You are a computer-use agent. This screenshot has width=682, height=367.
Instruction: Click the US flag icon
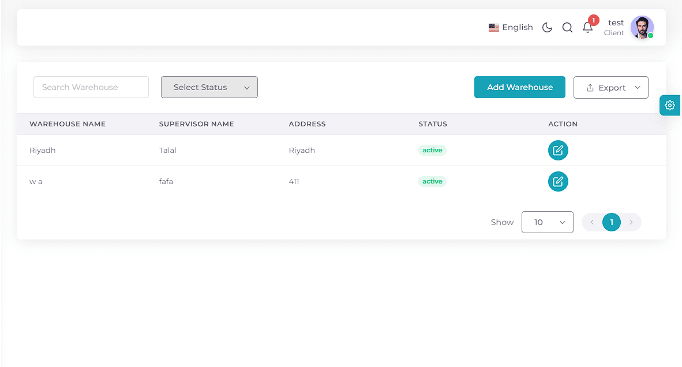[x=494, y=27]
